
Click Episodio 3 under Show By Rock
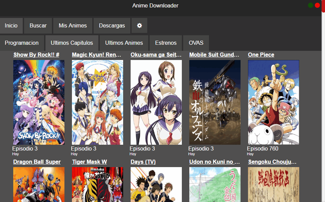tap(25, 148)
